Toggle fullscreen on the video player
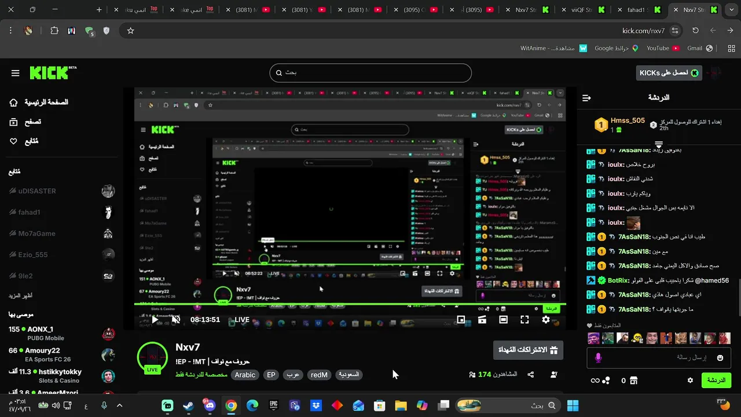The width and height of the screenshot is (741, 417). pyautogui.click(x=524, y=319)
